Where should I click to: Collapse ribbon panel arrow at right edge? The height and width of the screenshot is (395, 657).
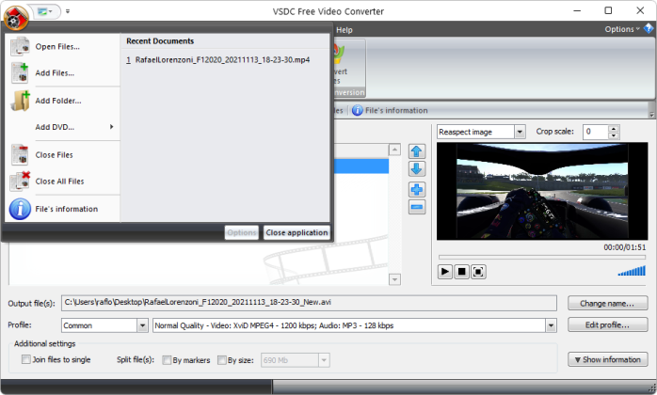click(651, 115)
